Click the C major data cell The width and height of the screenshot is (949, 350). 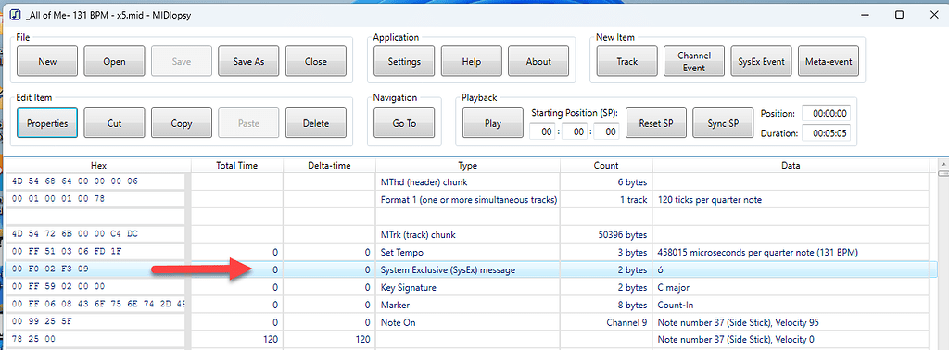791,287
